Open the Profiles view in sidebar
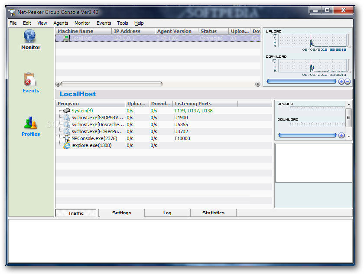The height and width of the screenshot is (275, 364). pyautogui.click(x=30, y=126)
